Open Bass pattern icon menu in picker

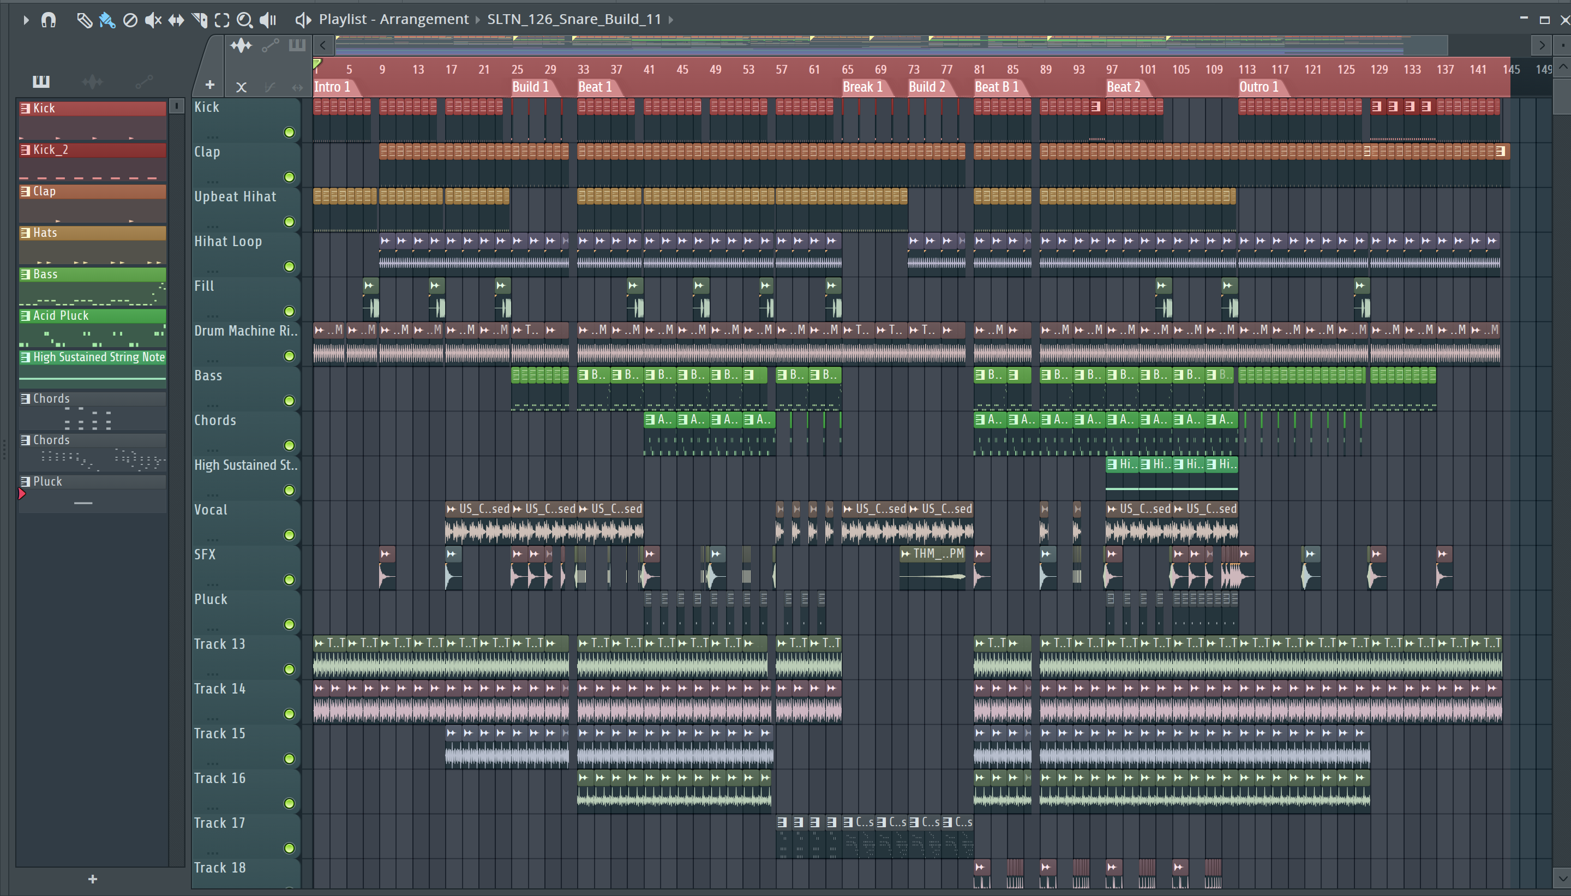click(25, 274)
